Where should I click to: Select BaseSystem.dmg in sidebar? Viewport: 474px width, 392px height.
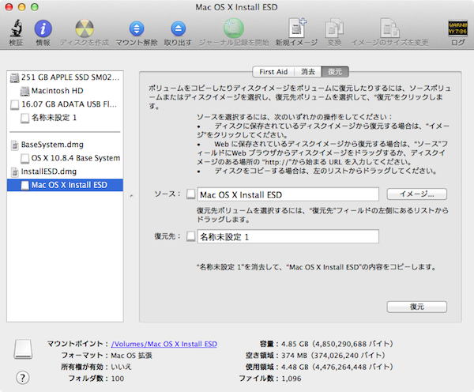point(65,145)
